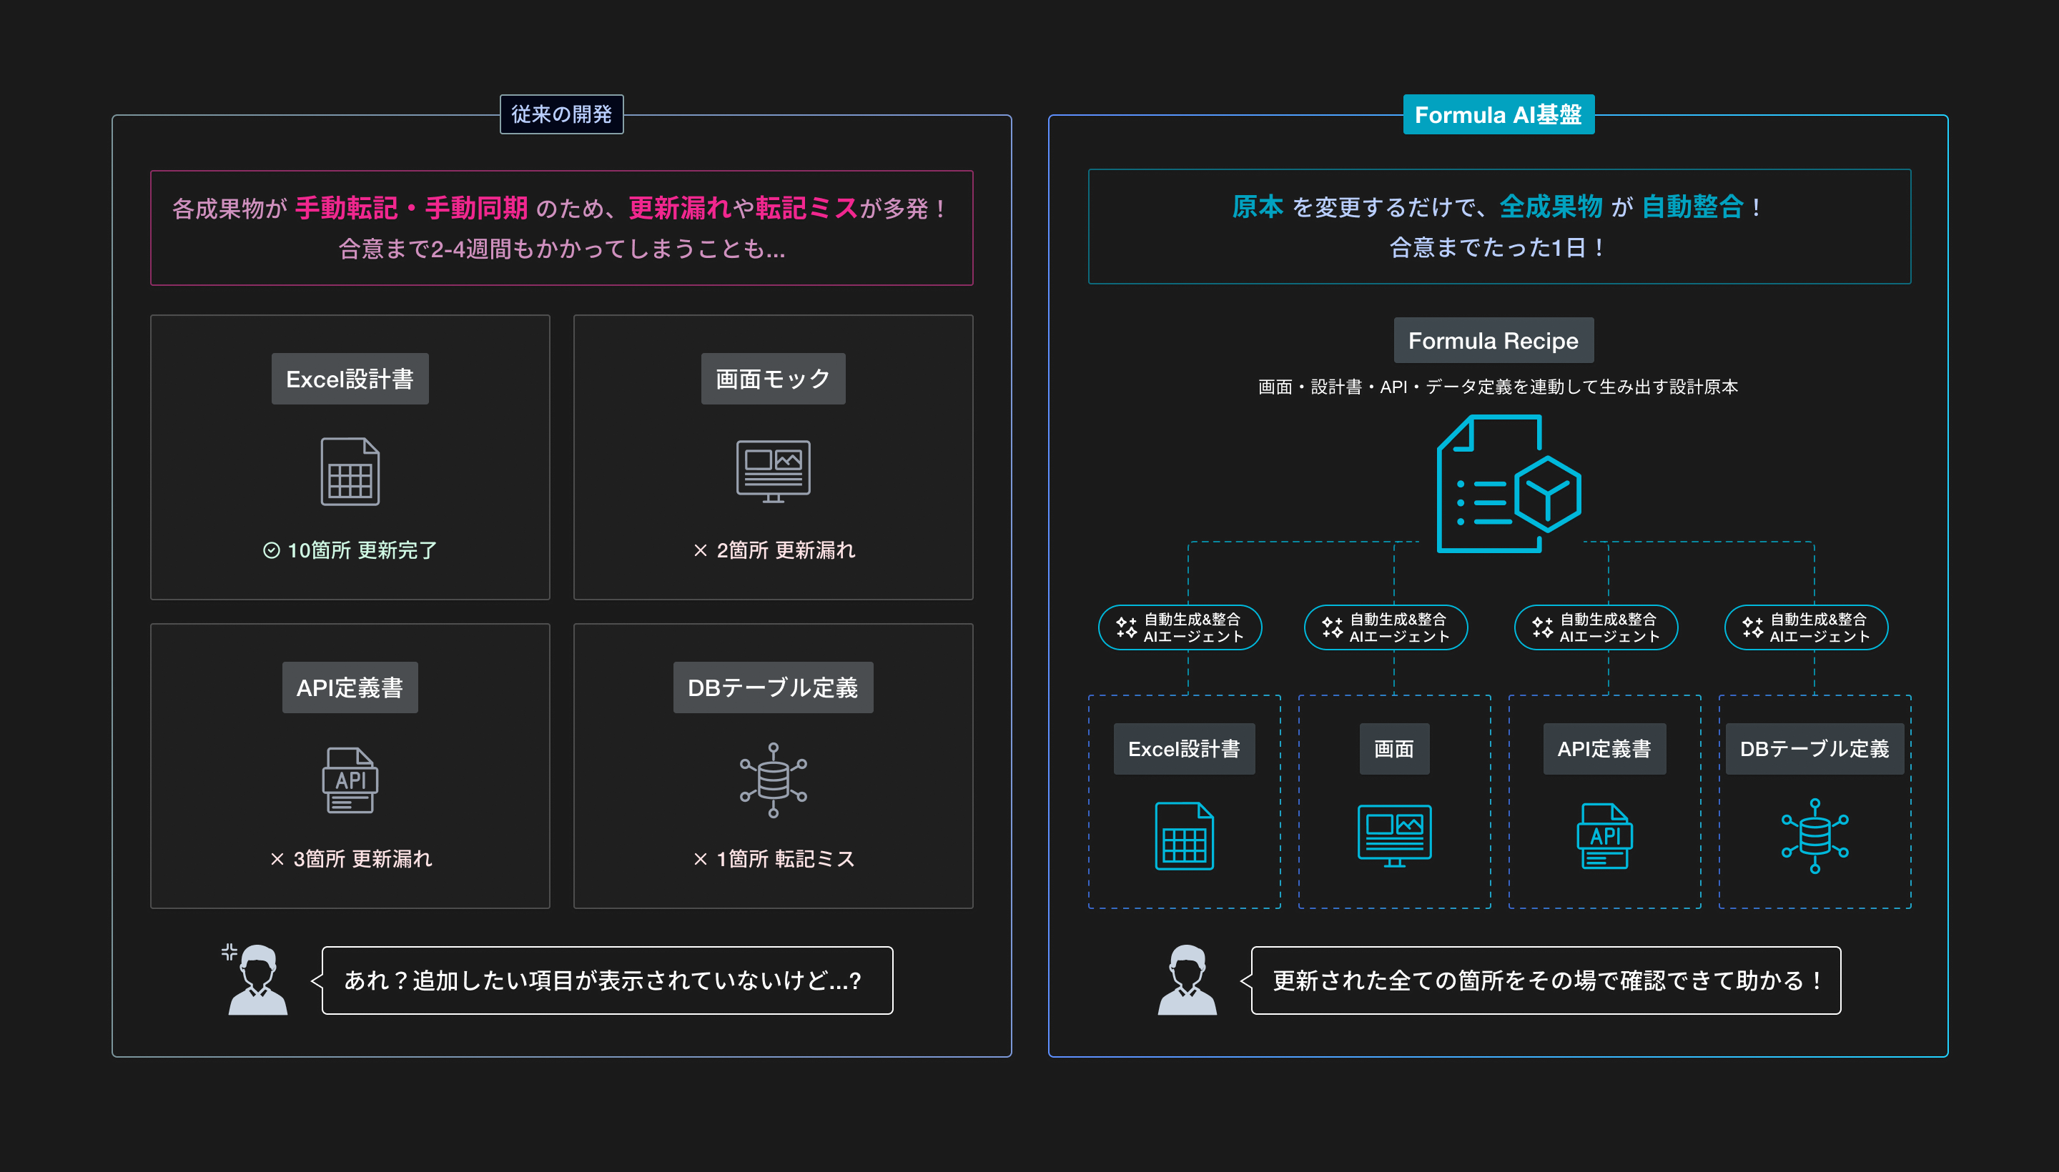Image resolution: width=2059 pixels, height=1172 pixels.
Task: Click the user avatar in Formula panel
Action: pos(1187,979)
